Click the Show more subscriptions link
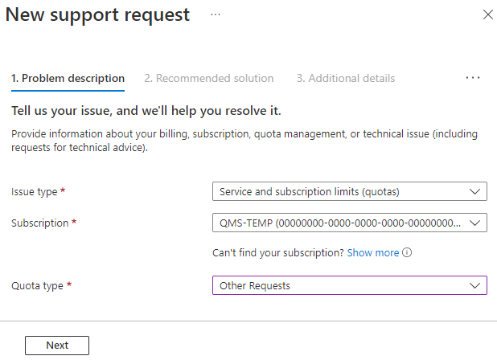The width and height of the screenshot is (497, 360). point(373,252)
